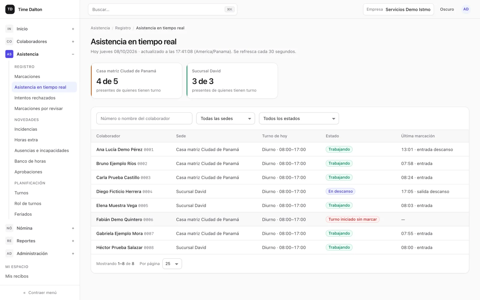Expand the Reportes section plus sign

tap(73, 241)
